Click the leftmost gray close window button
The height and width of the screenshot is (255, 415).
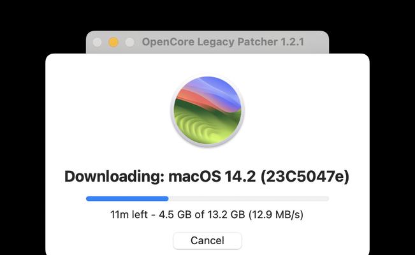tap(97, 42)
